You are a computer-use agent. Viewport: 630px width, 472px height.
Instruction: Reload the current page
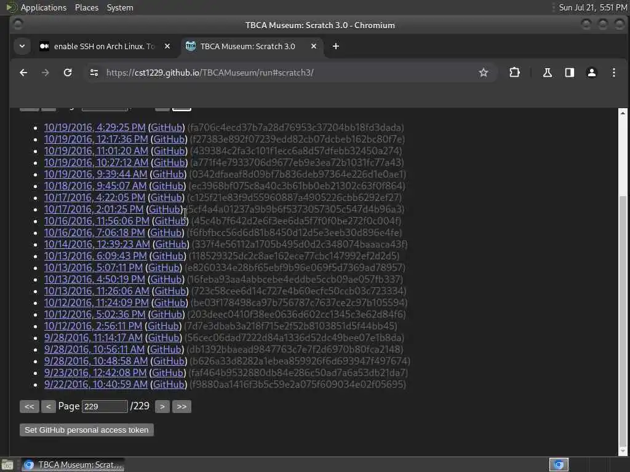click(68, 73)
